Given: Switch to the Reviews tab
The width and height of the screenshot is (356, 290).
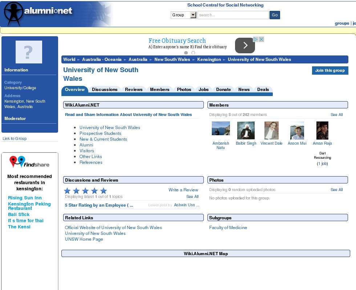Looking at the screenshot, I should (134, 90).
